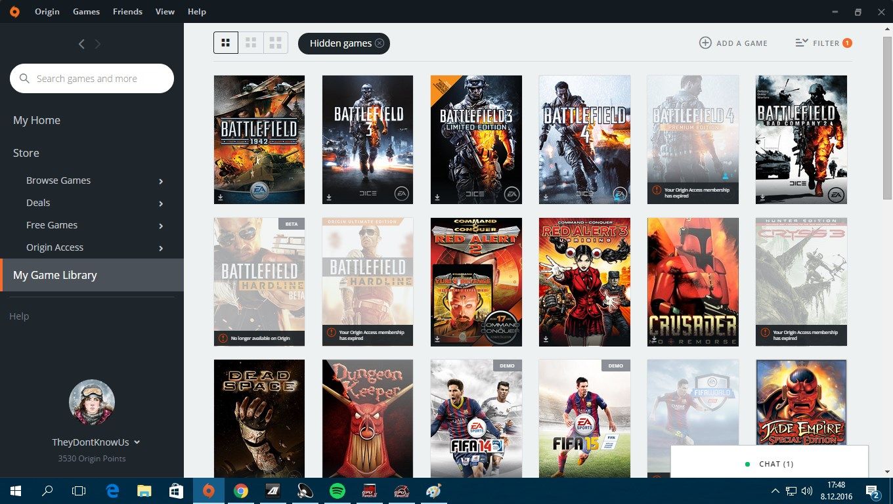Click the download icon on Battlefield 4
The image size is (893, 504).
(545, 196)
